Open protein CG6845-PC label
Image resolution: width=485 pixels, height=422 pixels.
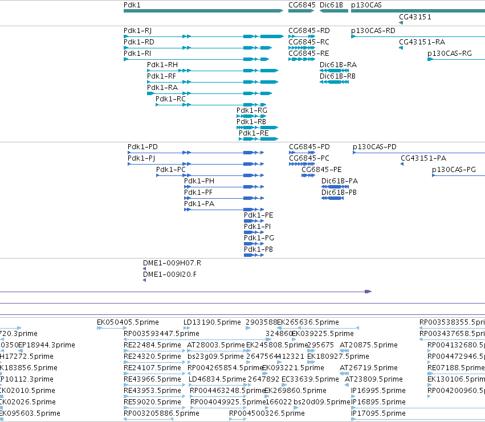309,158
